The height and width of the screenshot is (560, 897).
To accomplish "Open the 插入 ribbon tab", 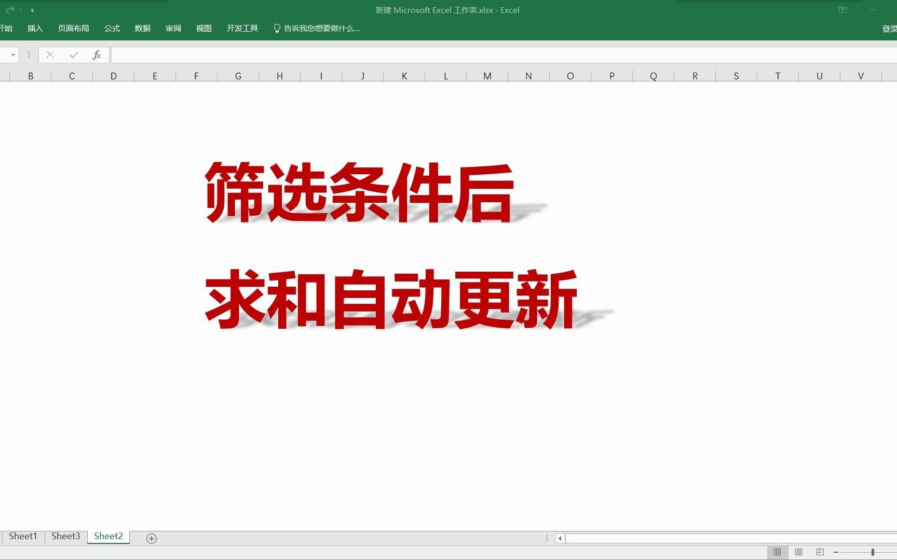I will click(35, 29).
